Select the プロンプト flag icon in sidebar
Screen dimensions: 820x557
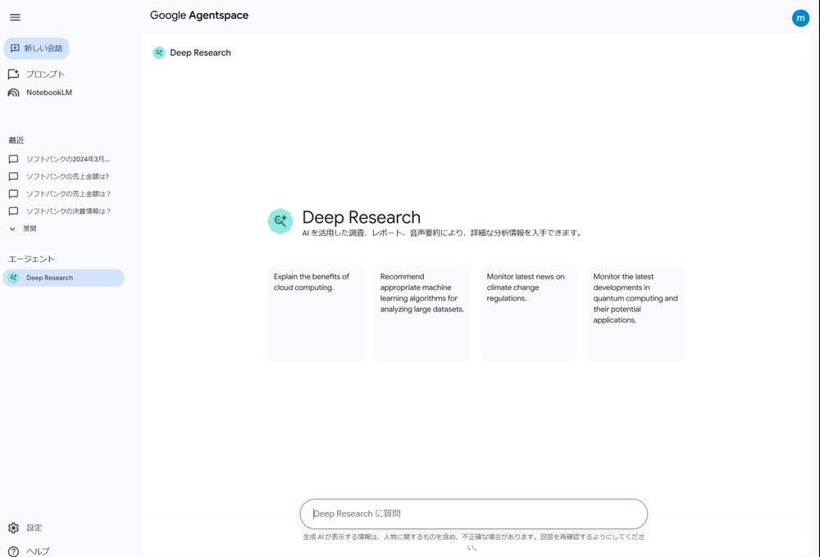(x=13, y=74)
